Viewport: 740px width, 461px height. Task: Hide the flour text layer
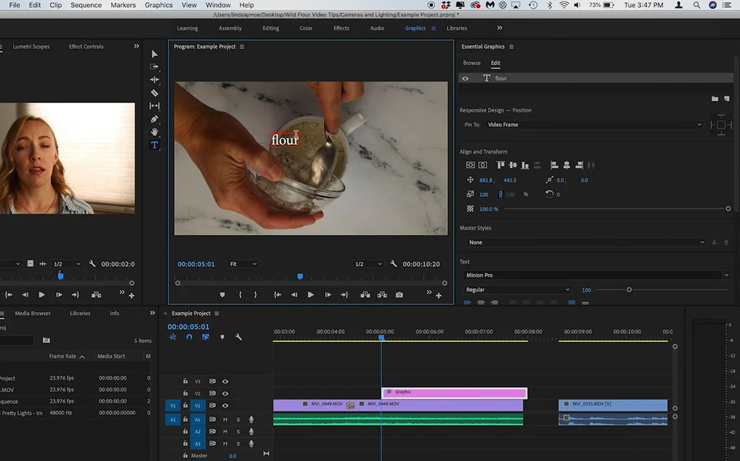click(465, 78)
